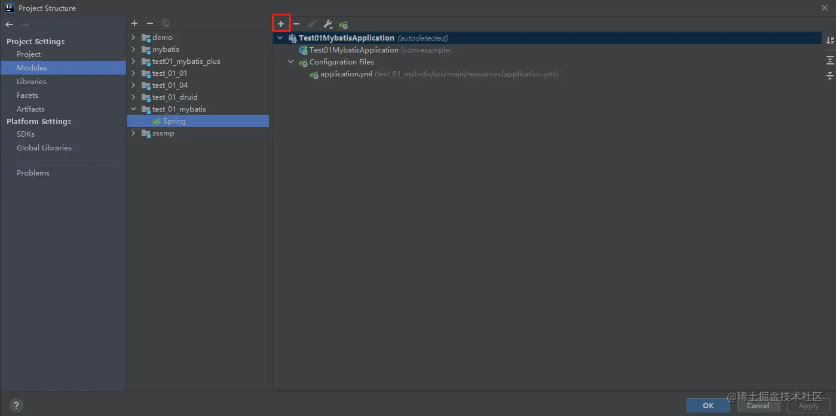Open the Artifacts settings page
This screenshot has width=836, height=416.
30,109
